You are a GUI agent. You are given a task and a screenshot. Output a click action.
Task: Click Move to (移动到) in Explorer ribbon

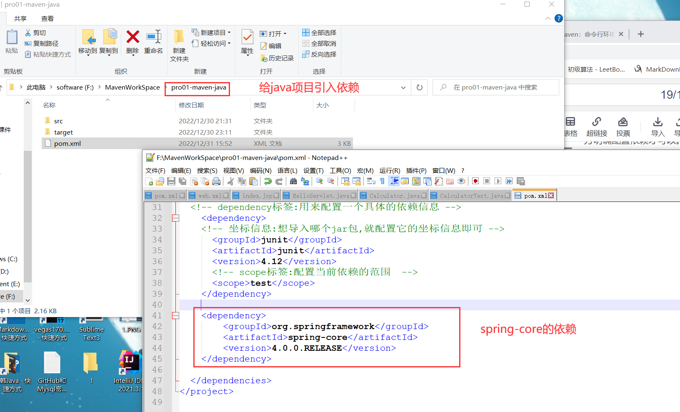pos(87,42)
